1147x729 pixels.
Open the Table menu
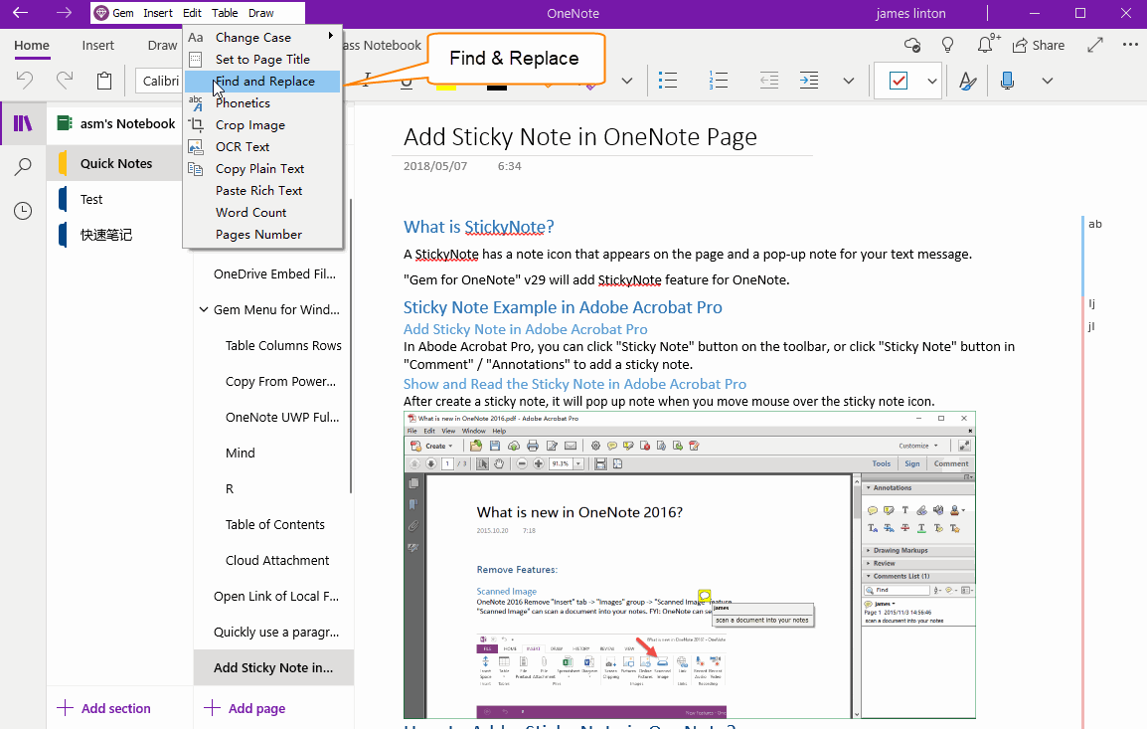[x=225, y=13]
